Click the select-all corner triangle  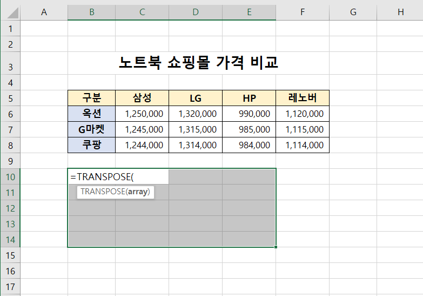coord(12,12)
